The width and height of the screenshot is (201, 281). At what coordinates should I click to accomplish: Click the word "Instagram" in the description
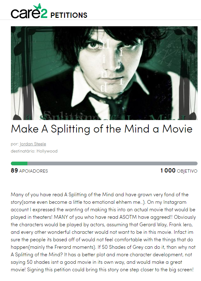point(175,202)
